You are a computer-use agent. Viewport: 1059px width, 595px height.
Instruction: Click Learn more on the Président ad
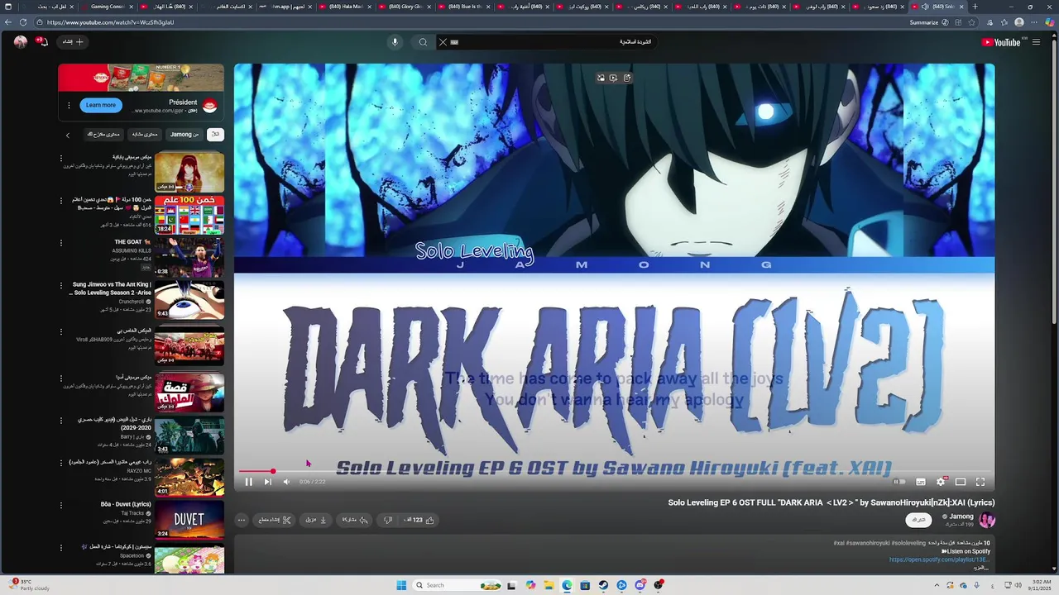point(101,105)
